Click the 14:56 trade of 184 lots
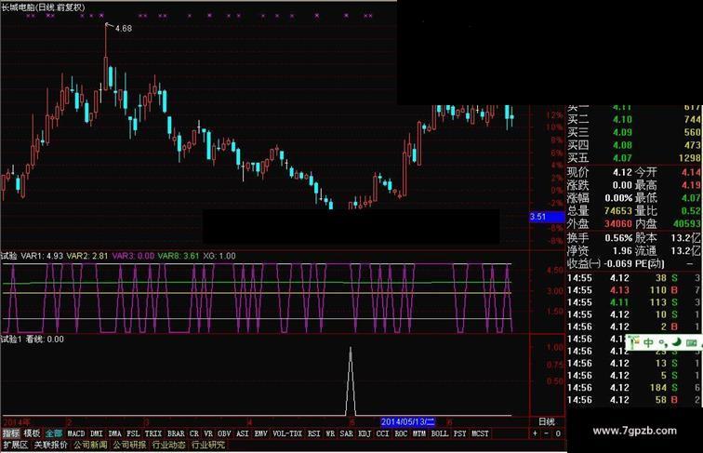Screen dimensions: 703x453 point(633,388)
